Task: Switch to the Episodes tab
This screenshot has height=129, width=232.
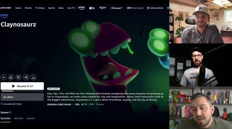Action: (6, 119)
